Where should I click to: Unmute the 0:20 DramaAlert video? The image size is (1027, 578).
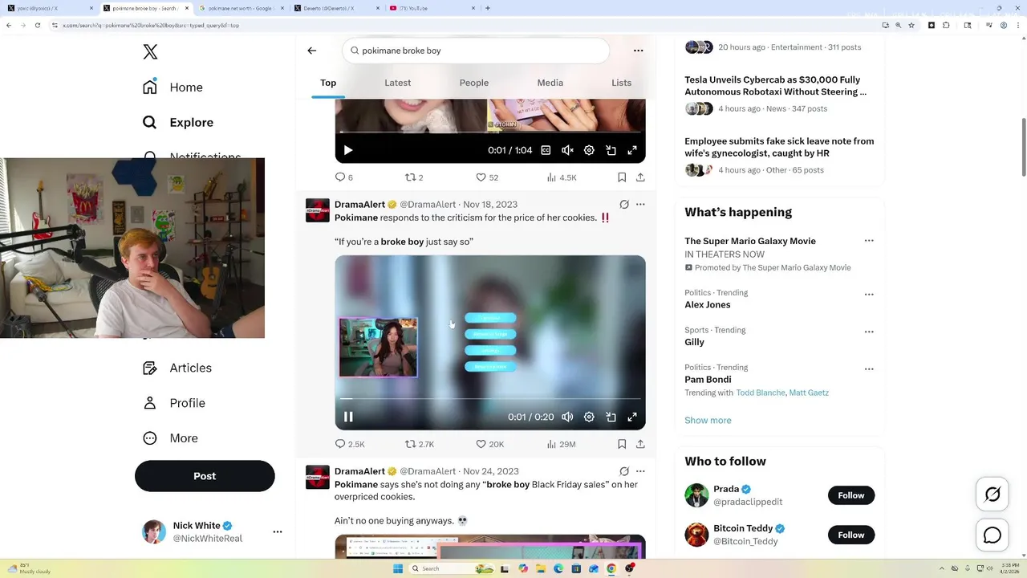(567, 417)
